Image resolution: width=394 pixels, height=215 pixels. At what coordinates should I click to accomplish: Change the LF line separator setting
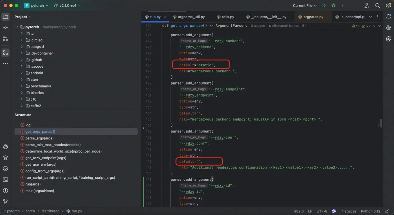[x=310, y=211]
